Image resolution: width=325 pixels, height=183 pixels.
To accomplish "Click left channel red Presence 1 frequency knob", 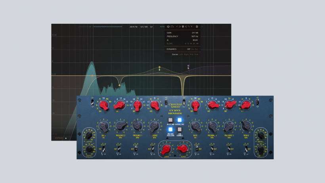I will (137, 105).
